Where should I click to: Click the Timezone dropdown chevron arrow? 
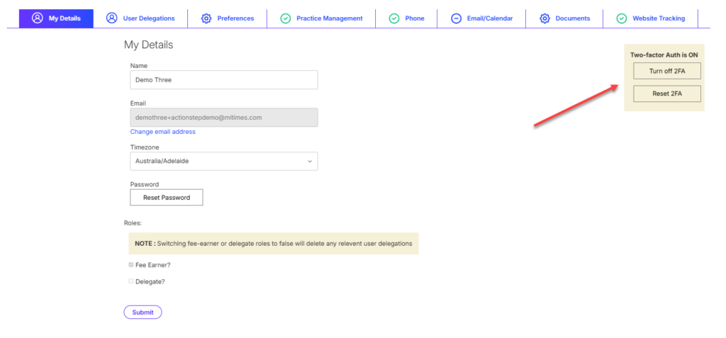[x=309, y=161]
